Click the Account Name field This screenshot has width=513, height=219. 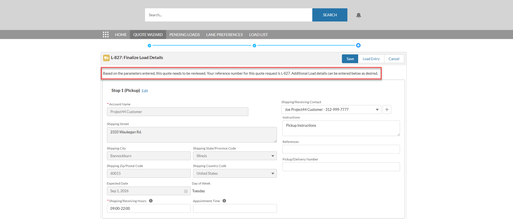pyautogui.click(x=178, y=112)
